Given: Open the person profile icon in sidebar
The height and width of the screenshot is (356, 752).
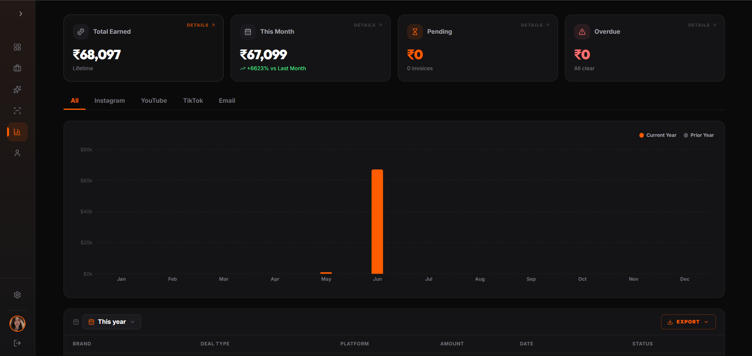Looking at the screenshot, I should (17, 153).
